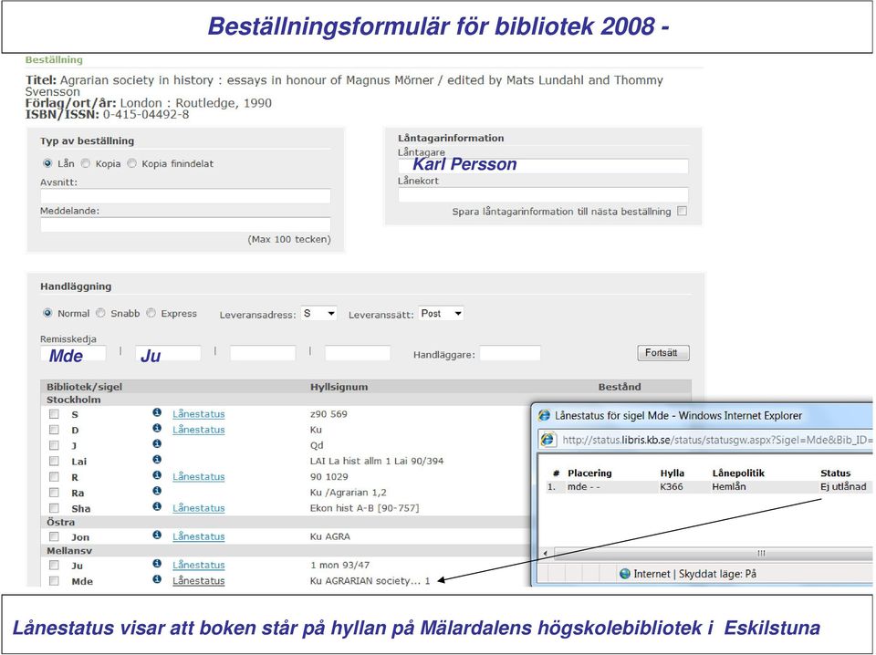Image resolution: width=876 pixels, height=655 pixels.
Task: Tick the checkbox for library S
Action: (54, 414)
